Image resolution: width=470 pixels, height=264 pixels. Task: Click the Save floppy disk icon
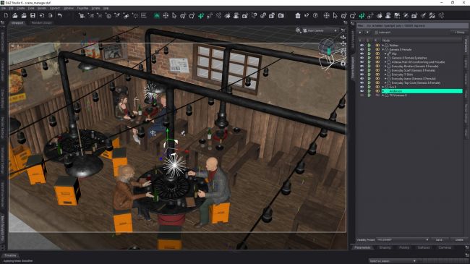33,16
